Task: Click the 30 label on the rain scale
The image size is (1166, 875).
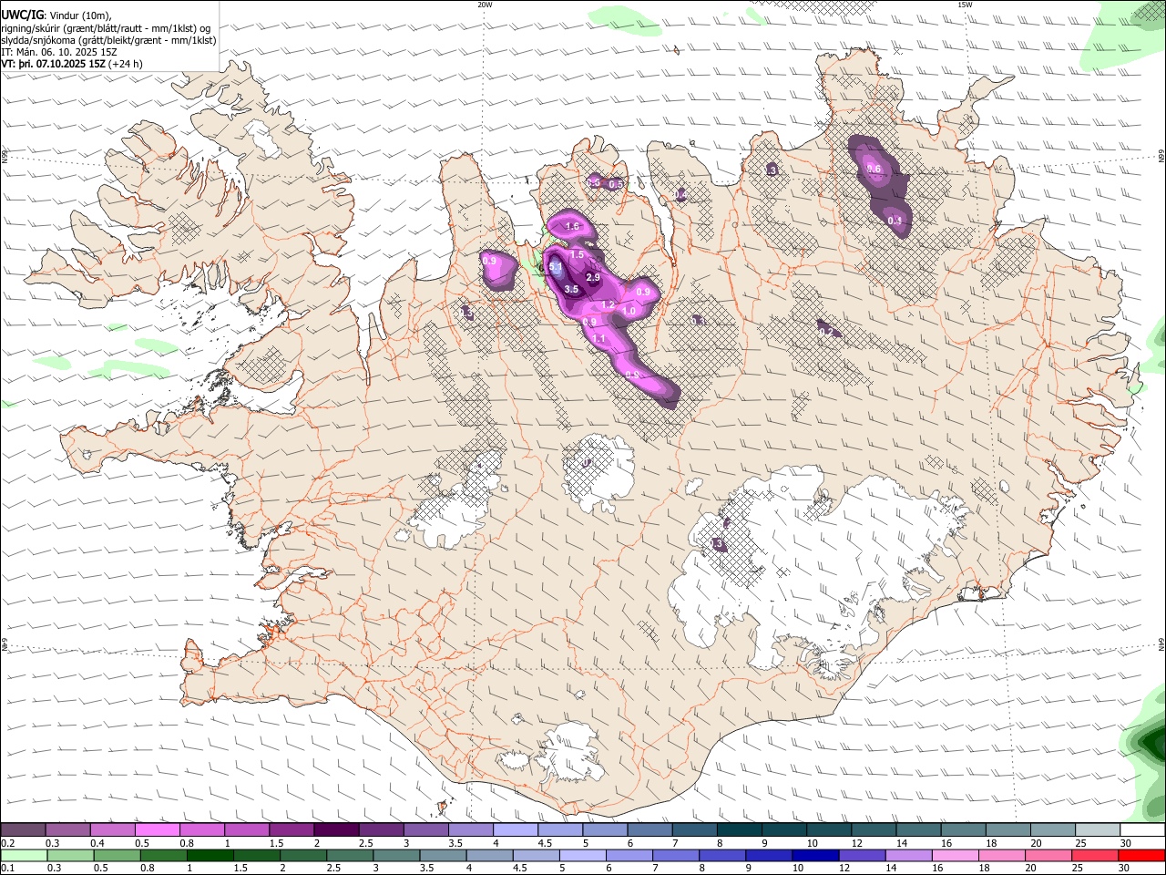Action: coord(1123,867)
